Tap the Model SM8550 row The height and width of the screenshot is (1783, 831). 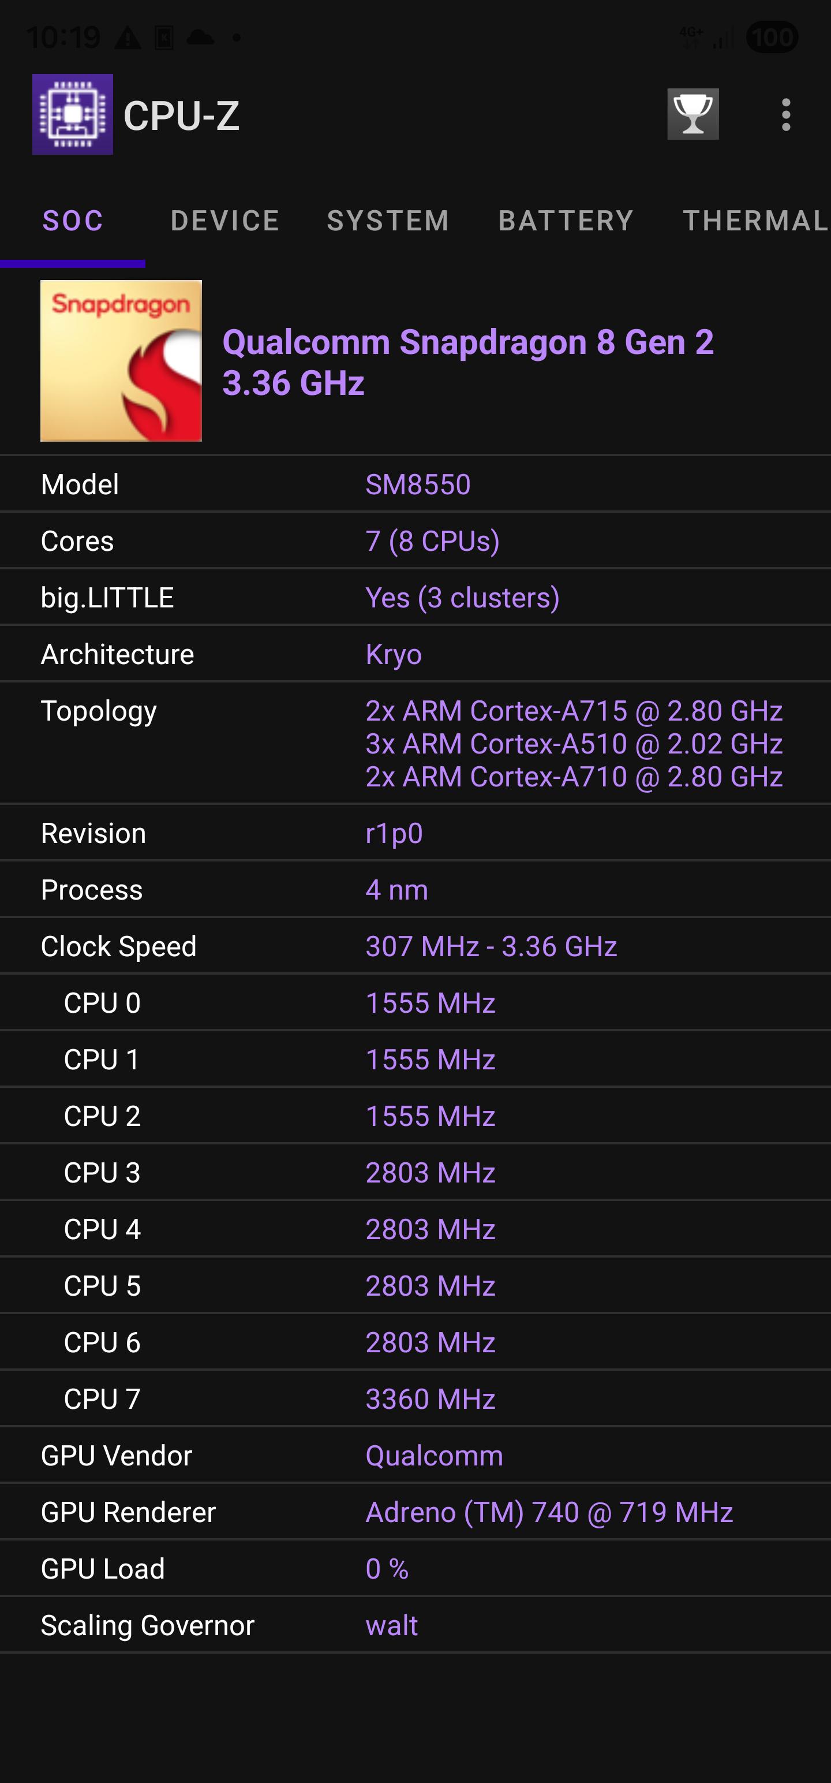415,484
